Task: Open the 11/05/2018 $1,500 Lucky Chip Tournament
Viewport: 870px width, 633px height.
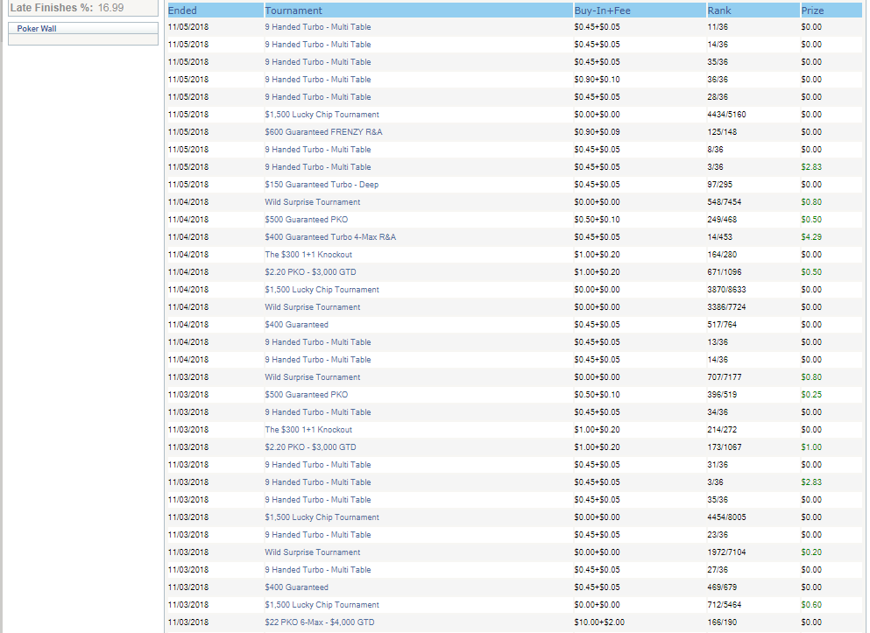Action: coord(322,115)
